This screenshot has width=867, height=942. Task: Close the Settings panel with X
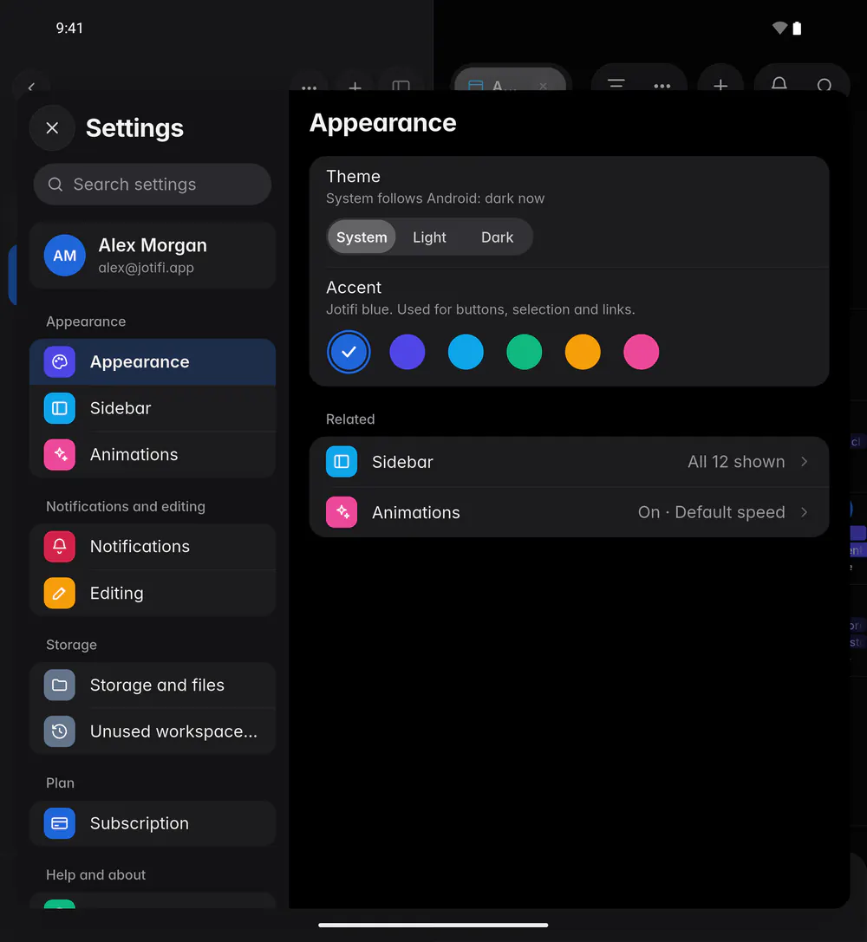(x=52, y=128)
